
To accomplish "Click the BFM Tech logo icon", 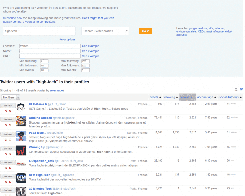I will coord(21,178).
